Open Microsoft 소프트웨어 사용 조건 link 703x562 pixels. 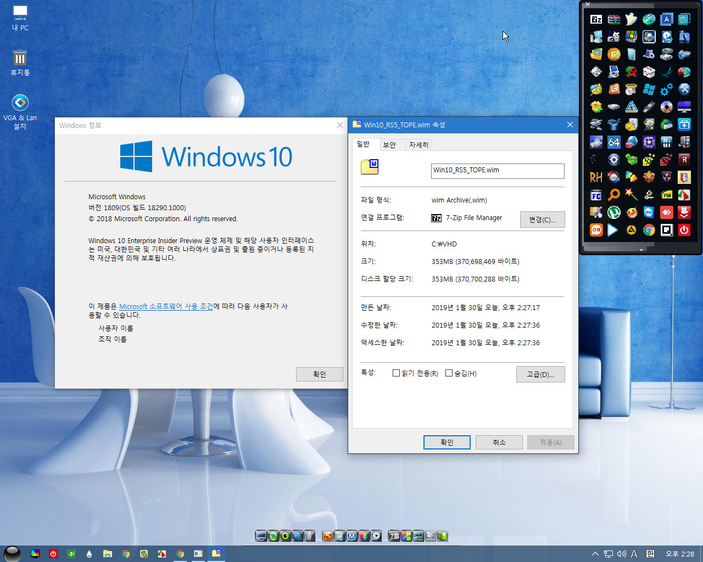(166, 306)
